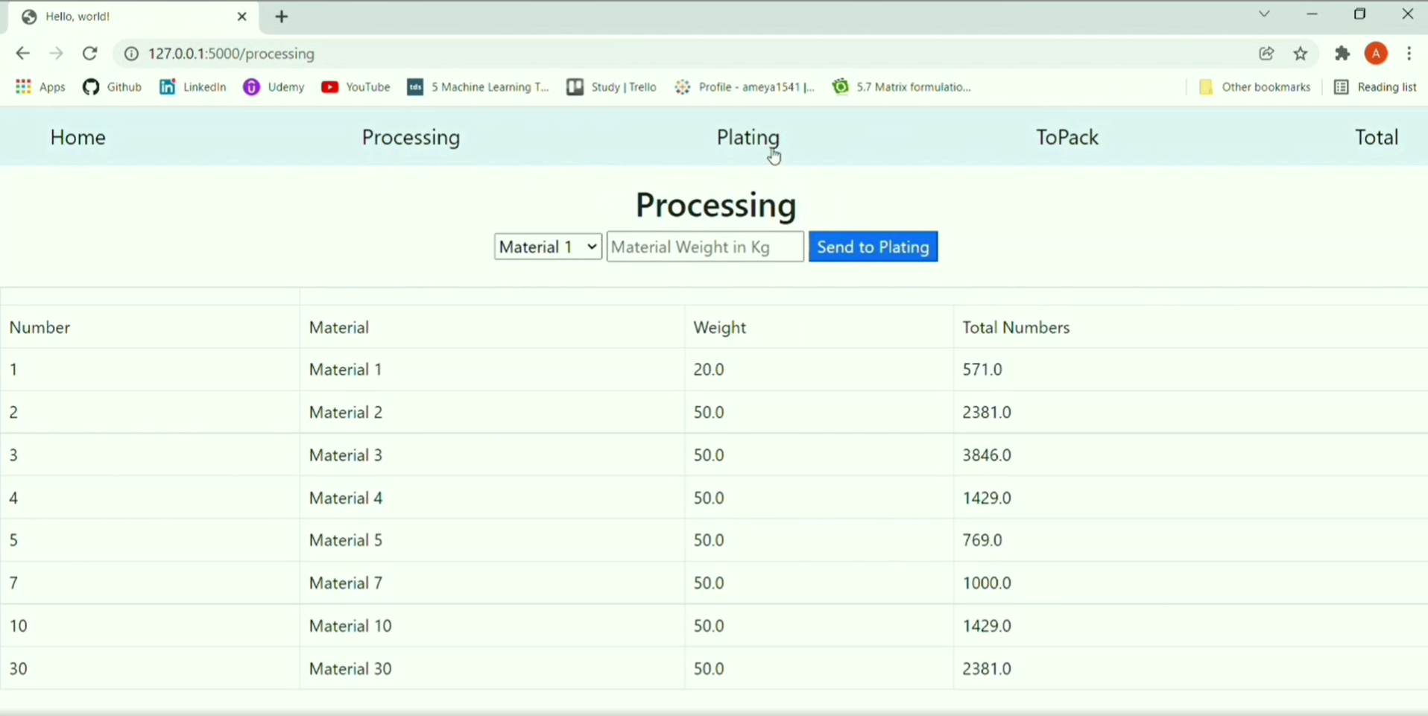
Task: Toggle bookmark star for this page
Action: [1301, 53]
